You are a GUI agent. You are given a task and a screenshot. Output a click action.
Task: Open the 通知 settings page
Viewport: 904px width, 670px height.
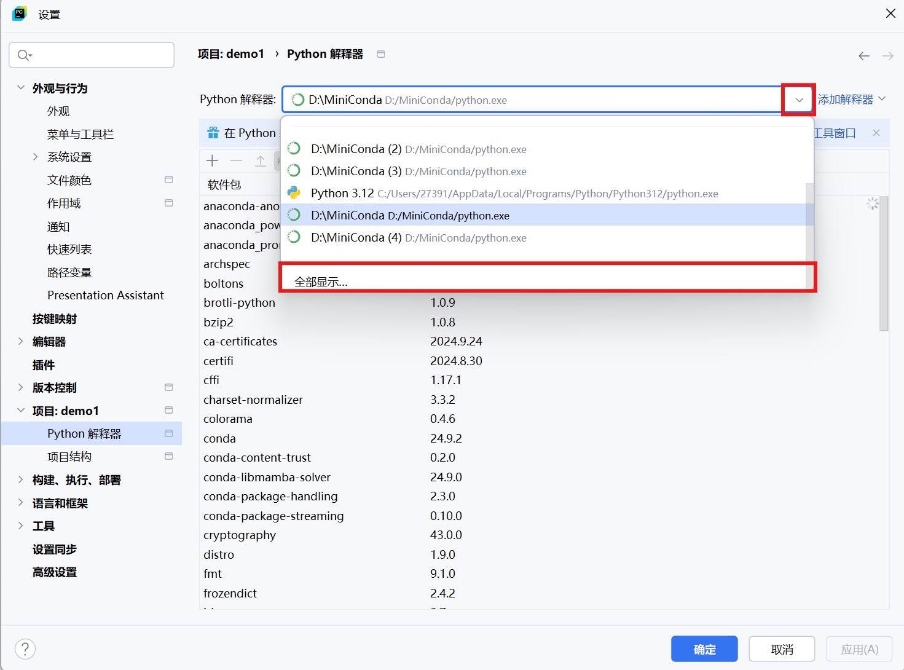(x=58, y=227)
